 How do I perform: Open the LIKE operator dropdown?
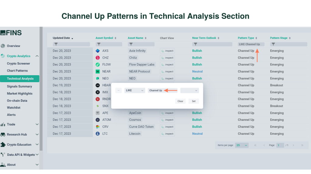[135, 90]
